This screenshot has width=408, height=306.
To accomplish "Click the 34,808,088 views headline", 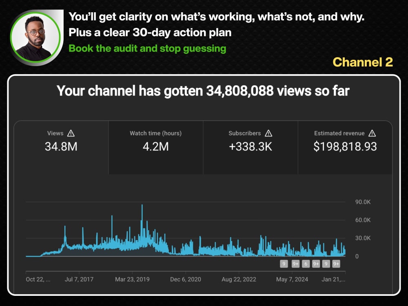I will (x=203, y=91).
